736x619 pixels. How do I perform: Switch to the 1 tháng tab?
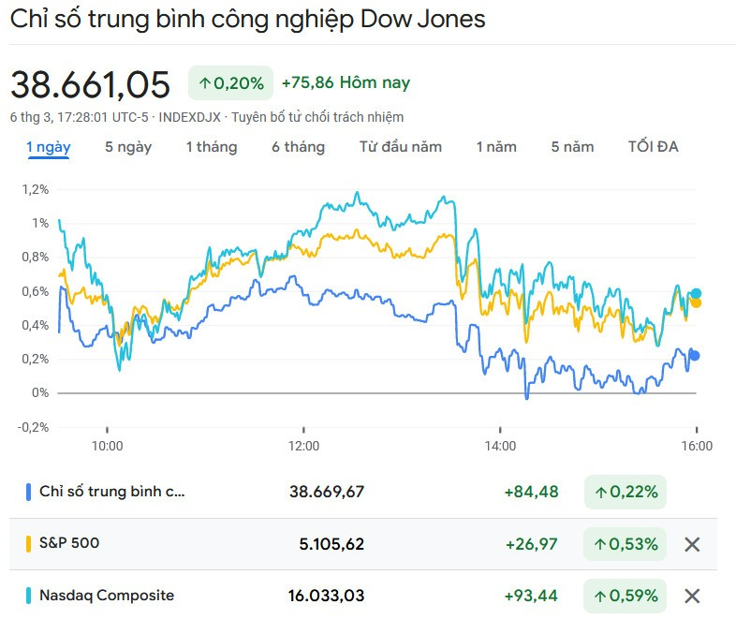pyautogui.click(x=211, y=147)
